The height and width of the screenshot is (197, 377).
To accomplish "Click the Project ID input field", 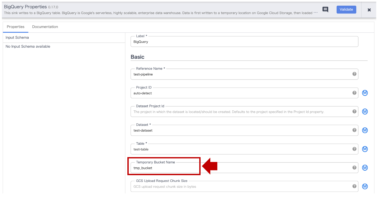I will [x=244, y=93].
